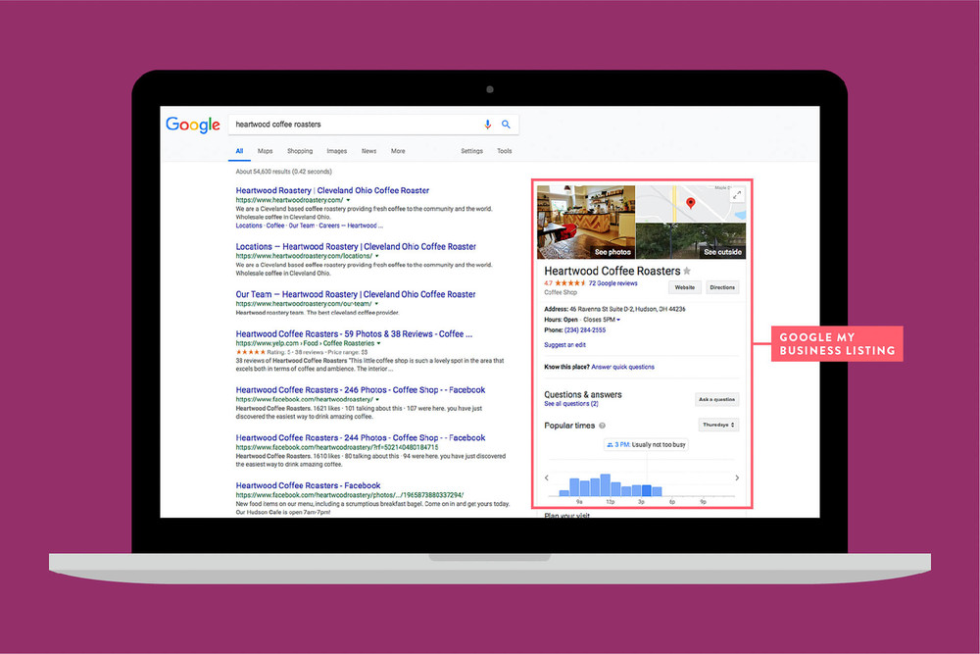Click the Our Team sitelink under first result

click(x=301, y=226)
